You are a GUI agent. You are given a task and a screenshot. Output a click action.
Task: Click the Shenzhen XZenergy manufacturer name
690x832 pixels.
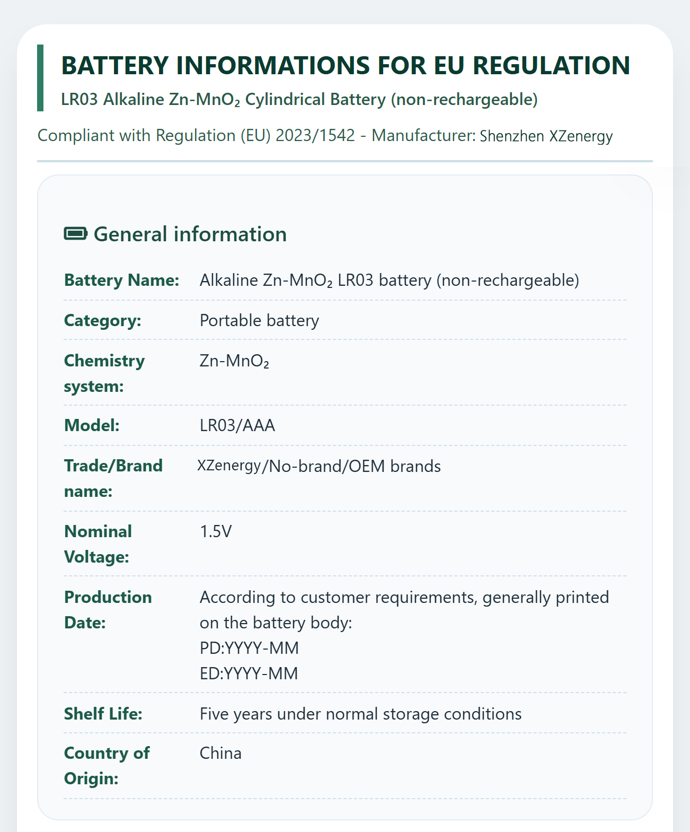546,136
